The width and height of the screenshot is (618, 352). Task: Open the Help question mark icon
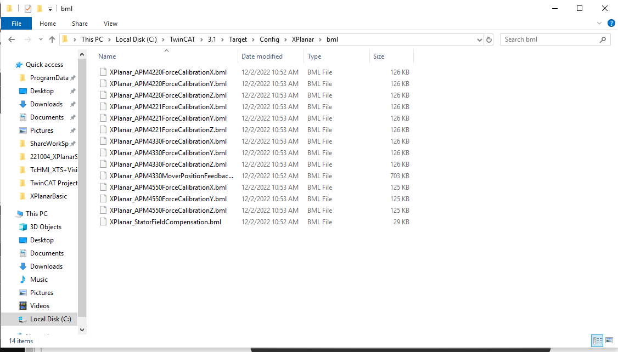click(611, 23)
